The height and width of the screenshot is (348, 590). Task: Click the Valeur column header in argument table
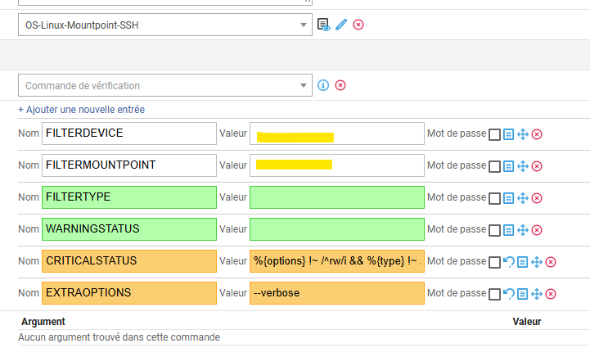[x=526, y=322]
